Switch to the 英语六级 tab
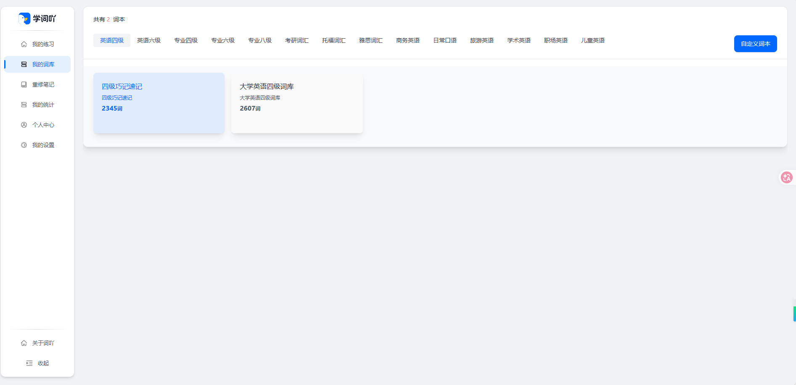This screenshot has width=796, height=385. pos(149,40)
